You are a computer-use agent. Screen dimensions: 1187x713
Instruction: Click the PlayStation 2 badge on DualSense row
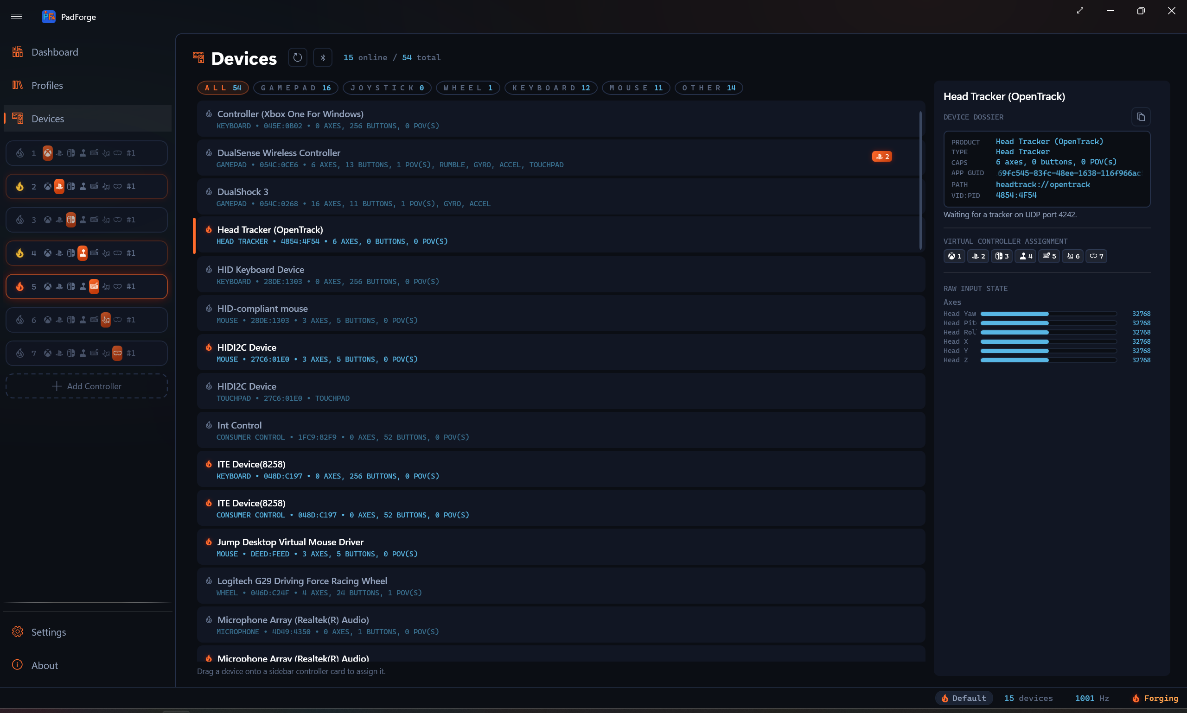click(882, 157)
